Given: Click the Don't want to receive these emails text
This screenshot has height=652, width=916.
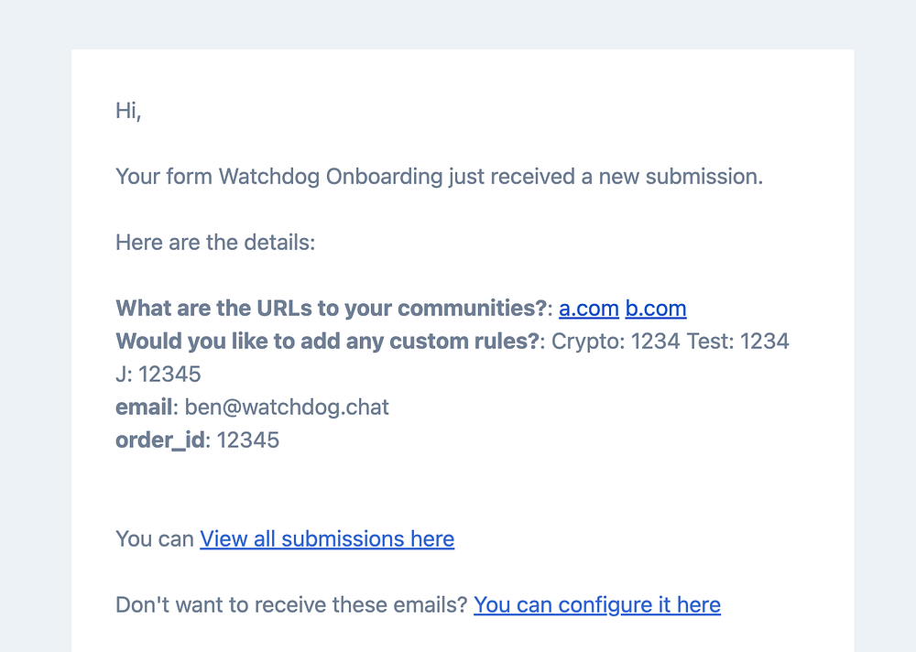Looking at the screenshot, I should (x=291, y=604).
